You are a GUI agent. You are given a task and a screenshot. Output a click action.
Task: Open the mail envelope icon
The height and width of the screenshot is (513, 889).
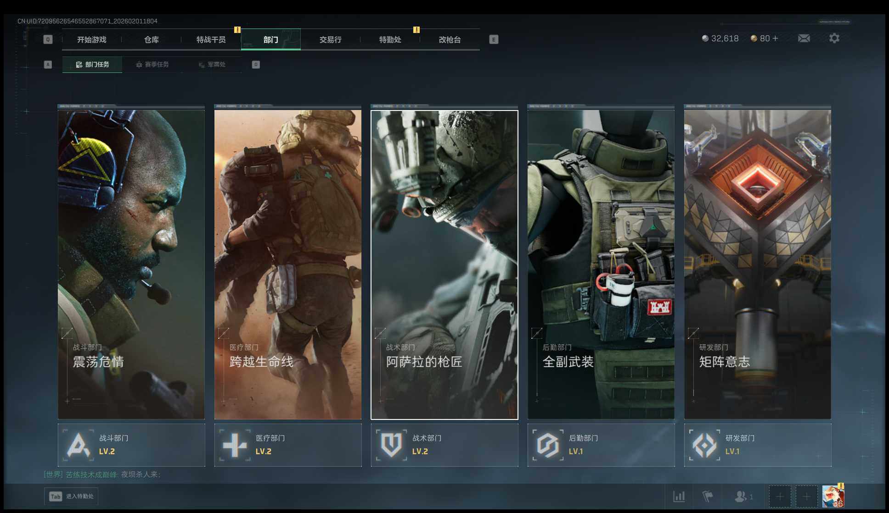[x=804, y=39]
